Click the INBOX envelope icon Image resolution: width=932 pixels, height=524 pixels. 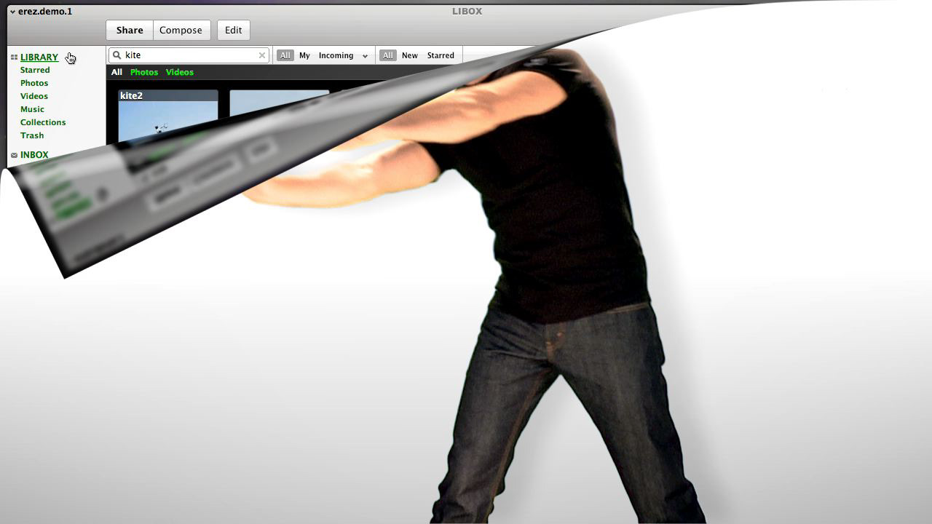click(x=14, y=155)
